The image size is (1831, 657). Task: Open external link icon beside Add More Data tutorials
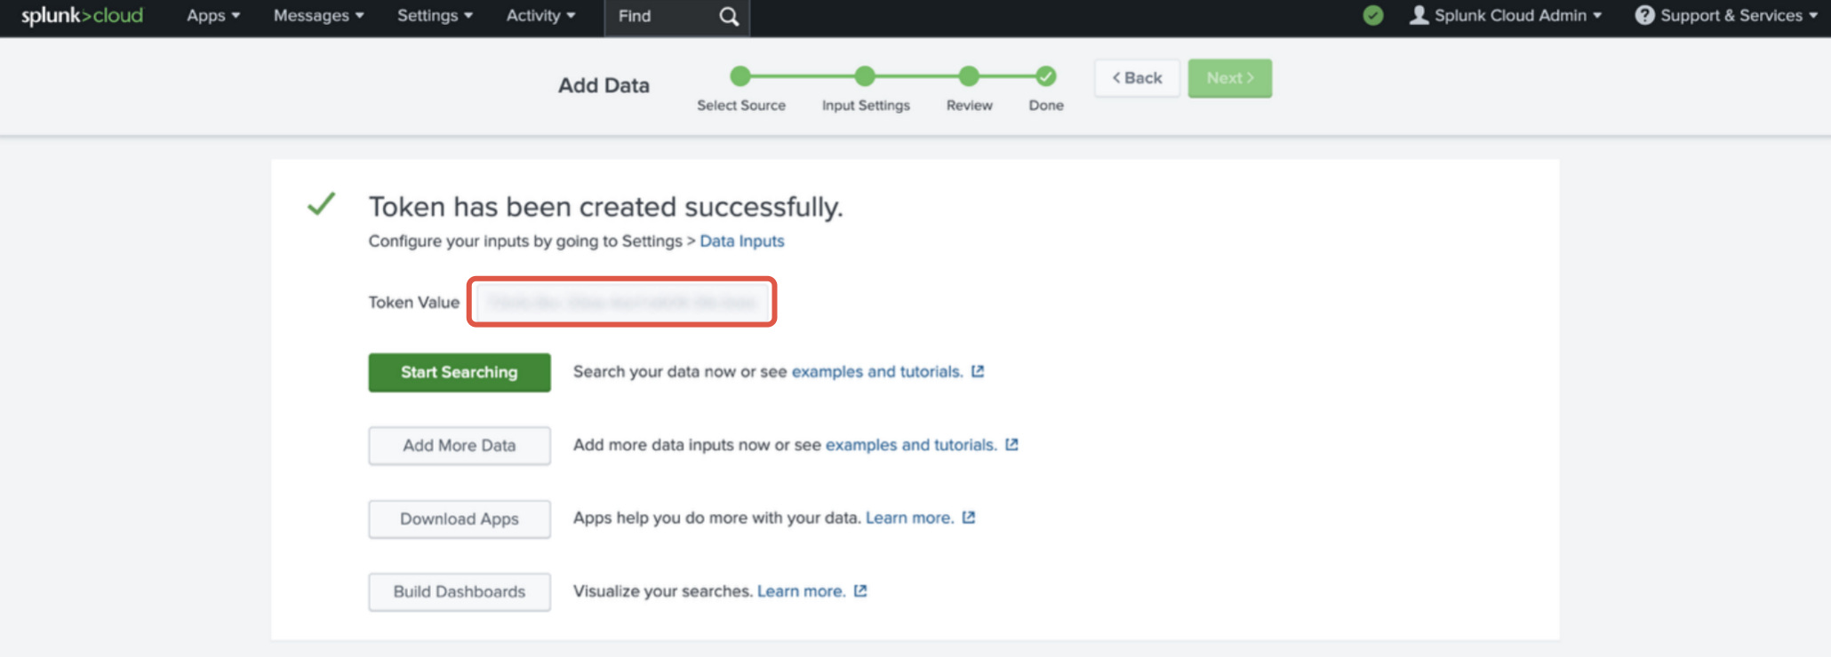1011,445
